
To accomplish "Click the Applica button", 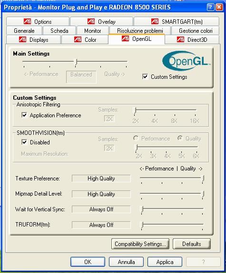I will click(x=165, y=262).
